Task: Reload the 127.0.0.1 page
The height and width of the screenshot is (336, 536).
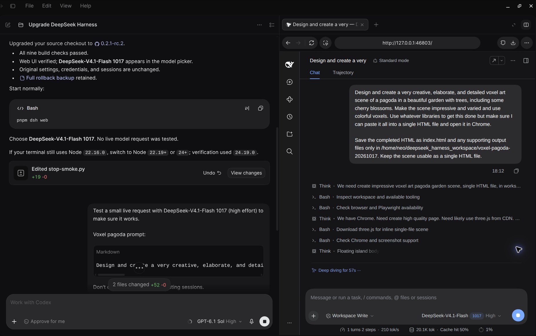Action: [312, 43]
